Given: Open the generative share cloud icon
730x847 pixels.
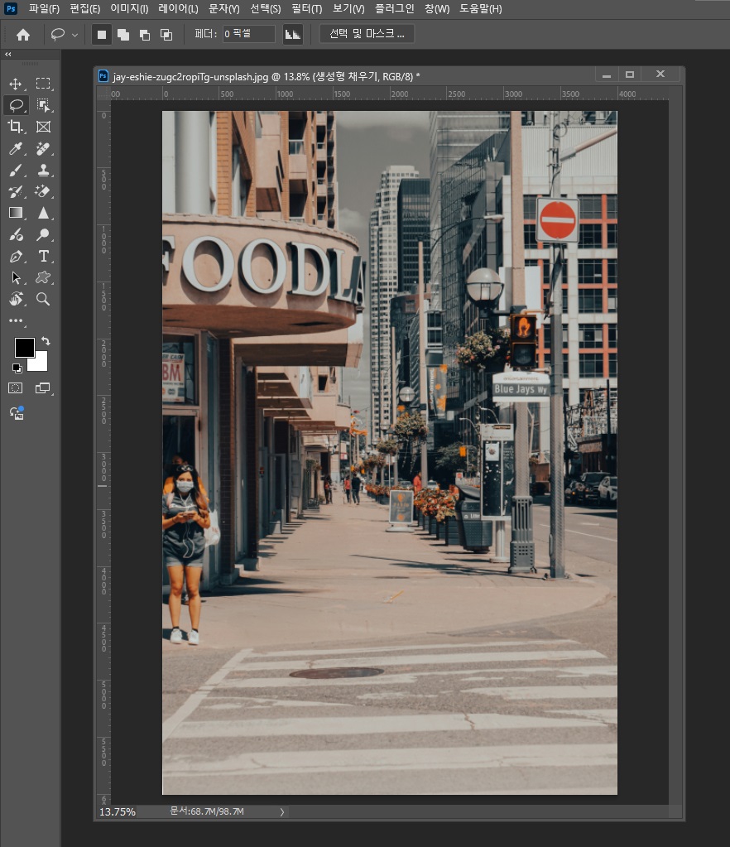Looking at the screenshot, I should click(17, 413).
